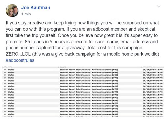Open the embedded email list screenshot image
Screen dimensions: 167x119
coord(83,92)
